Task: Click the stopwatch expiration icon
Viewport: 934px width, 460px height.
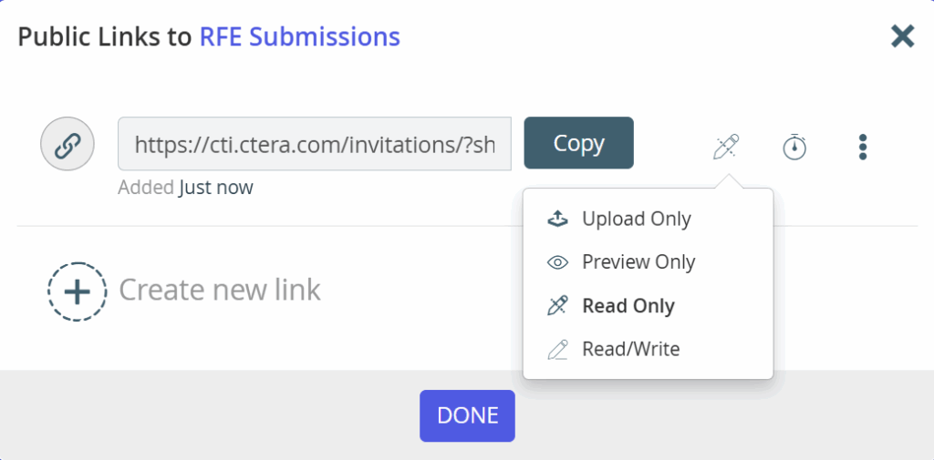Action: coord(794,146)
